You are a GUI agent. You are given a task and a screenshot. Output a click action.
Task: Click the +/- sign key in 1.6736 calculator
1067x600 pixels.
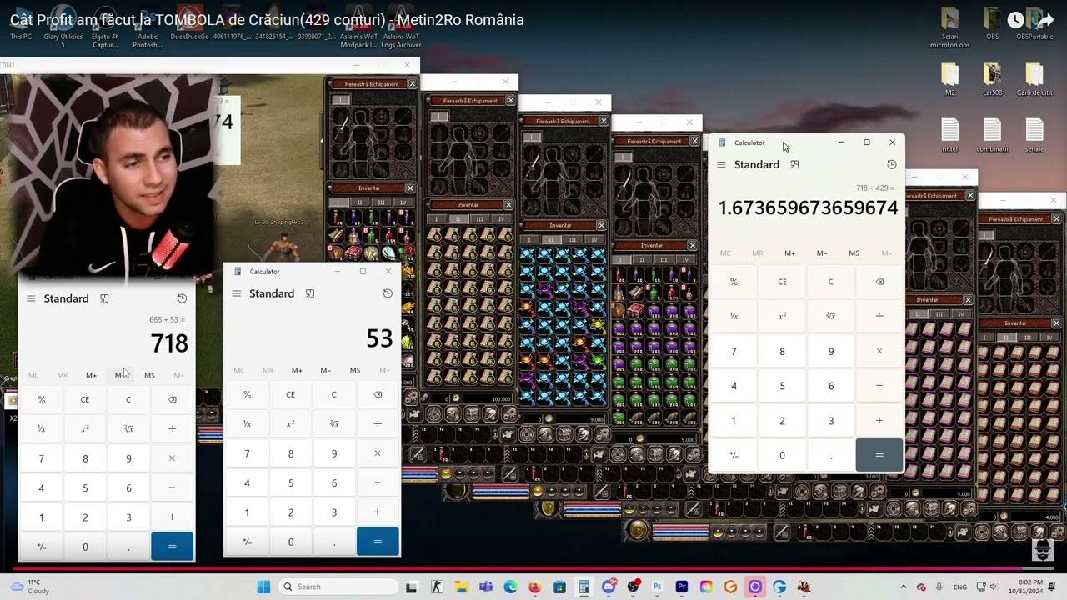(x=734, y=455)
